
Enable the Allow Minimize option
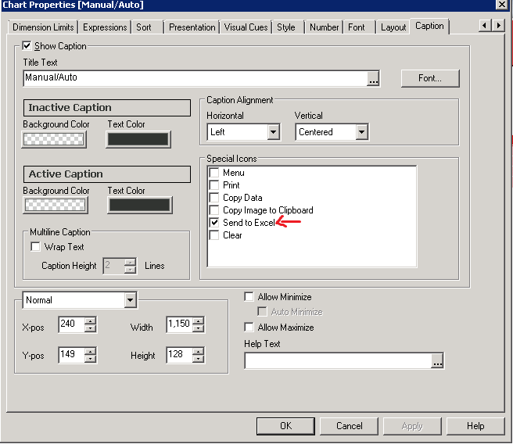coord(249,297)
